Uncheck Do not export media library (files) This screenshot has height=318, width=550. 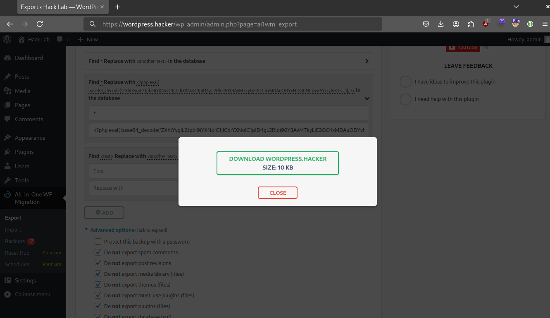click(x=98, y=274)
